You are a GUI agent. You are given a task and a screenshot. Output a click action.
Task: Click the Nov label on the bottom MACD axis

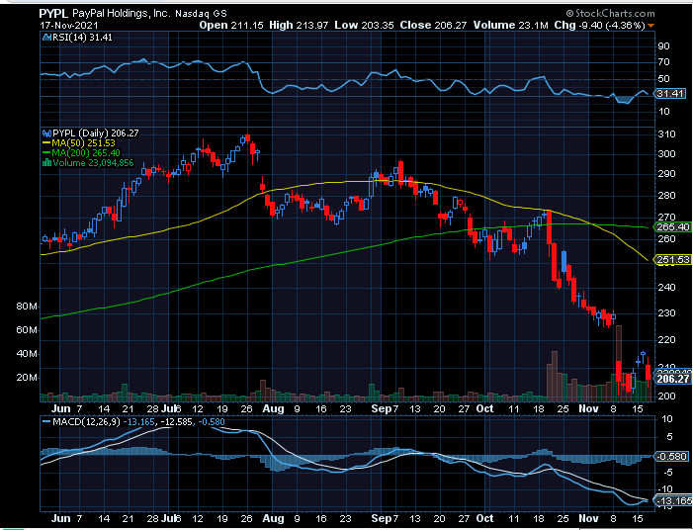(588, 518)
